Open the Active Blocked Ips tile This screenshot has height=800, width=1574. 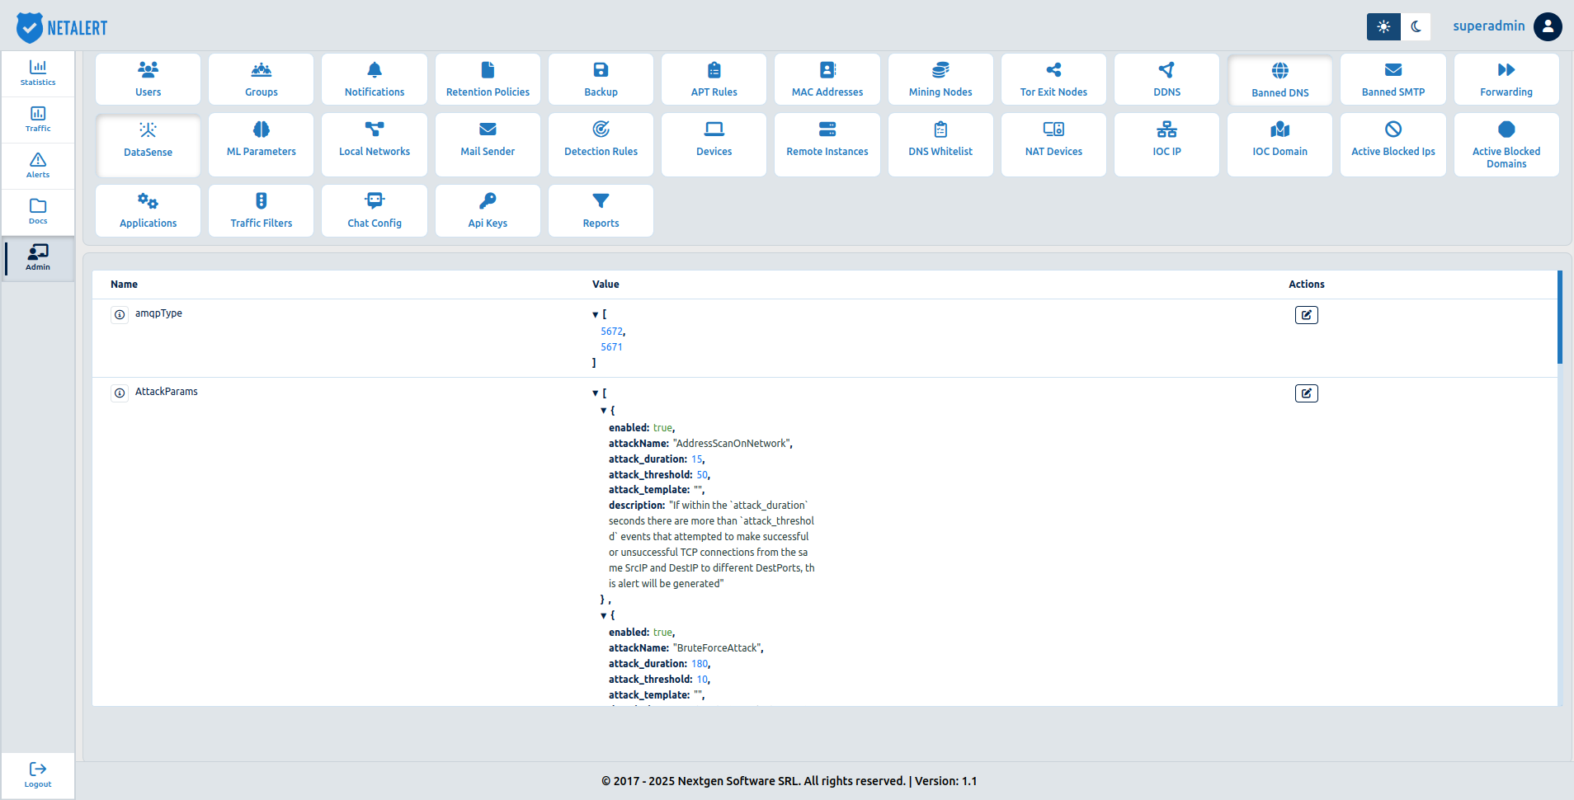pyautogui.click(x=1393, y=144)
